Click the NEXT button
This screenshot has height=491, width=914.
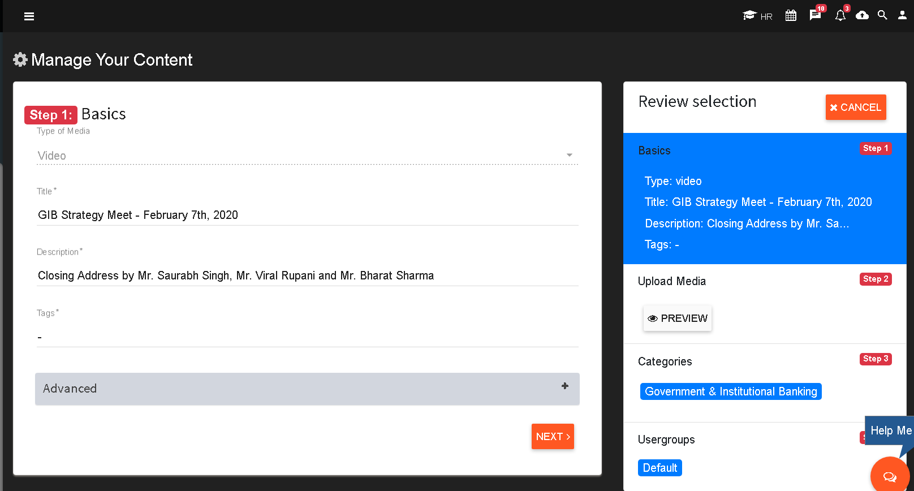(x=553, y=437)
